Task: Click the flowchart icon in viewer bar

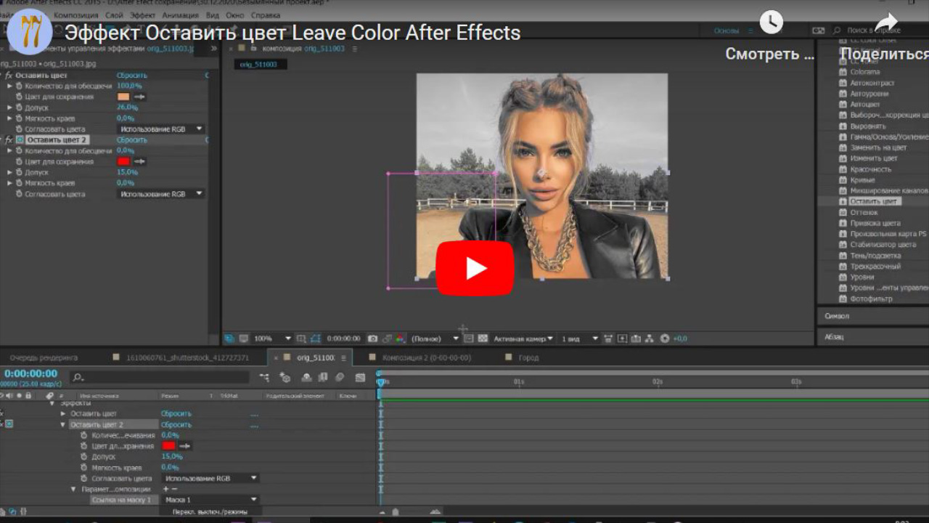Action: (649, 338)
